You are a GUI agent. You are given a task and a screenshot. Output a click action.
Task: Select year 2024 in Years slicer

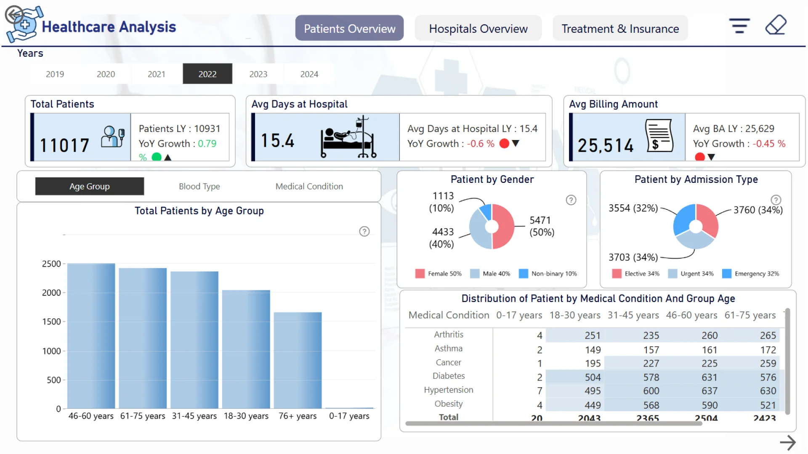[309, 74]
